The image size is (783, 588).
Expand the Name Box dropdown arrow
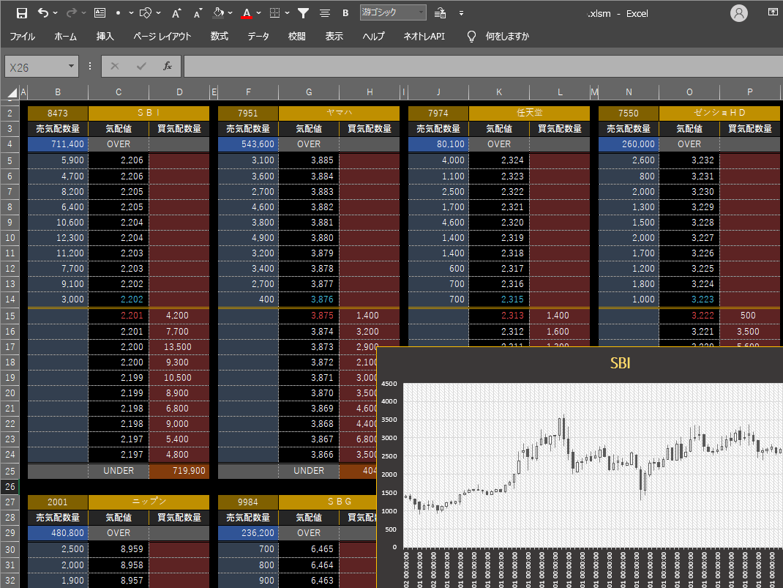pyautogui.click(x=72, y=66)
